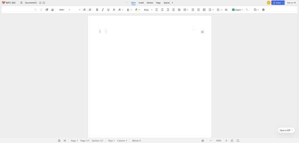Click the Edit on PC button
Viewport: 299px width, 143px height.
292,3
